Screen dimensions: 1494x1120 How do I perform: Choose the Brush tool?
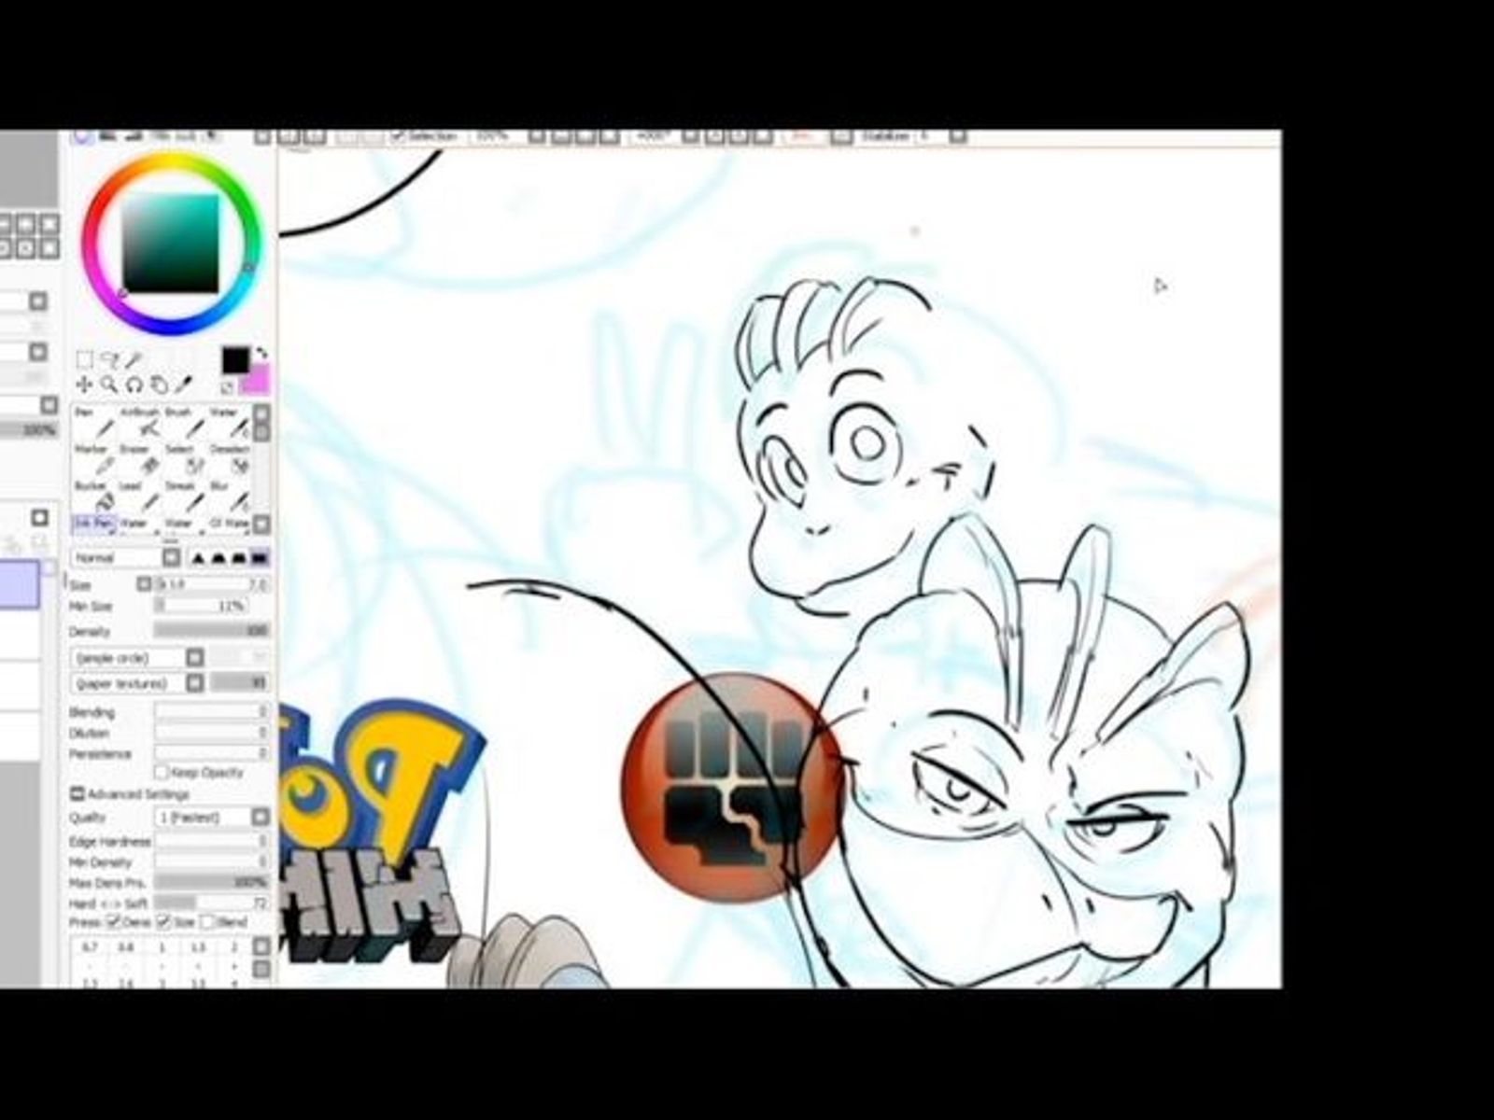(x=183, y=424)
